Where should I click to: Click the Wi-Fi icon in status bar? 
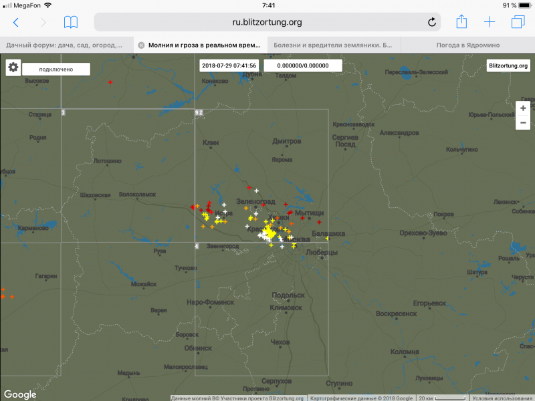[x=48, y=5]
